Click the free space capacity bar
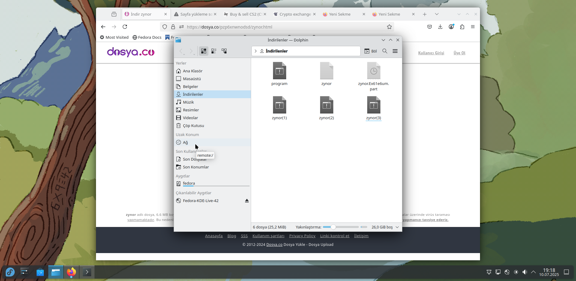This screenshot has height=281, width=576. click(x=364, y=227)
